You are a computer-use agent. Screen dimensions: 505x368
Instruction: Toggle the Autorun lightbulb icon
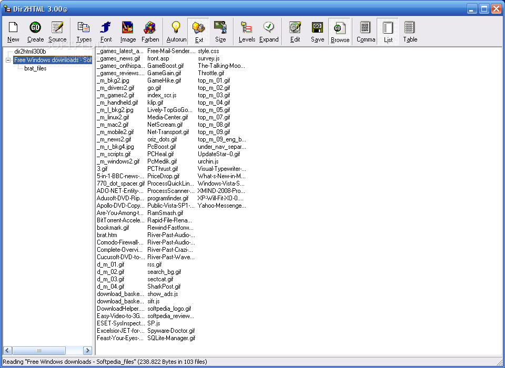[x=176, y=32]
